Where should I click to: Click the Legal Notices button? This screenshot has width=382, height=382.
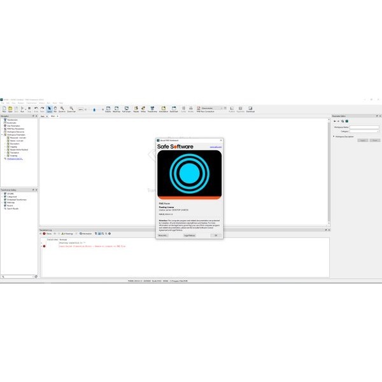click(x=190, y=236)
